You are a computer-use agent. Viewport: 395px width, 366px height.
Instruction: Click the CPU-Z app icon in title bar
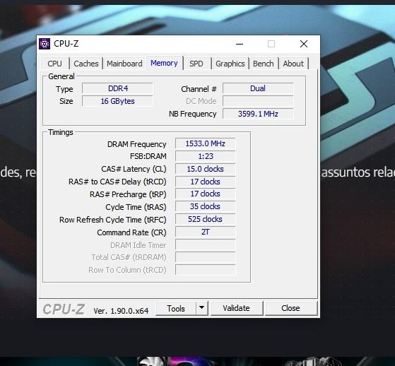[45, 44]
